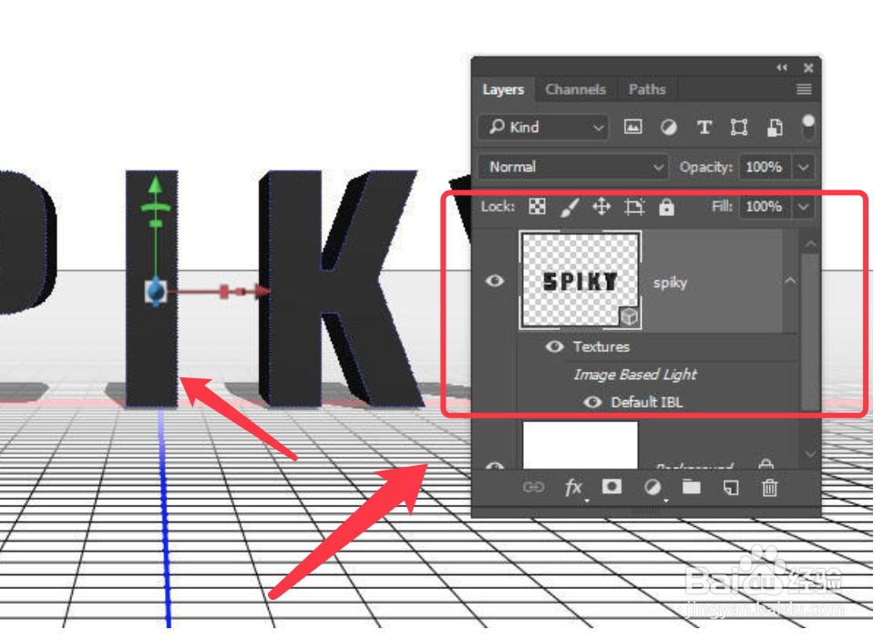
Task: Open the Normal blend mode dropdown
Action: 572,167
